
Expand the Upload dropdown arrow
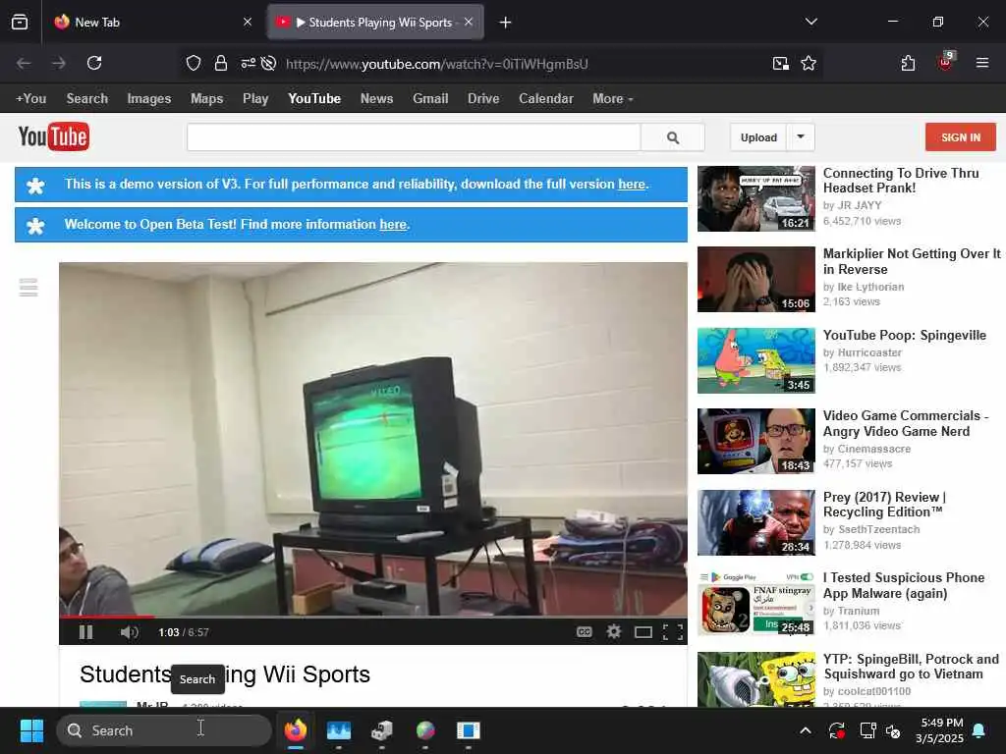[801, 137]
